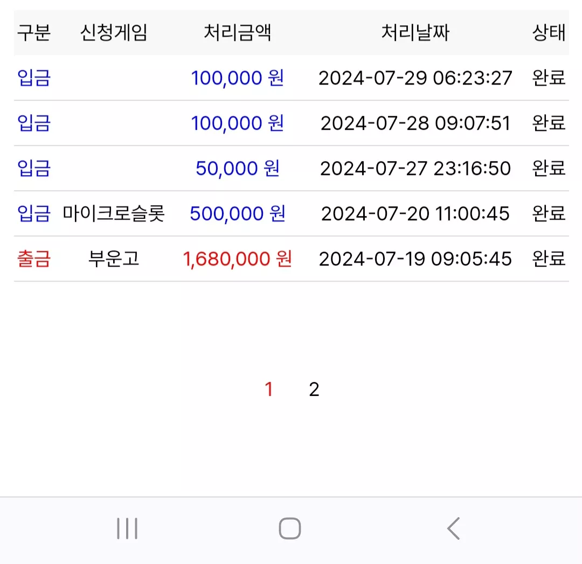The image size is (582, 564).
Task: Click the date 2024-07-29 06:23:27
Action: [x=415, y=78]
